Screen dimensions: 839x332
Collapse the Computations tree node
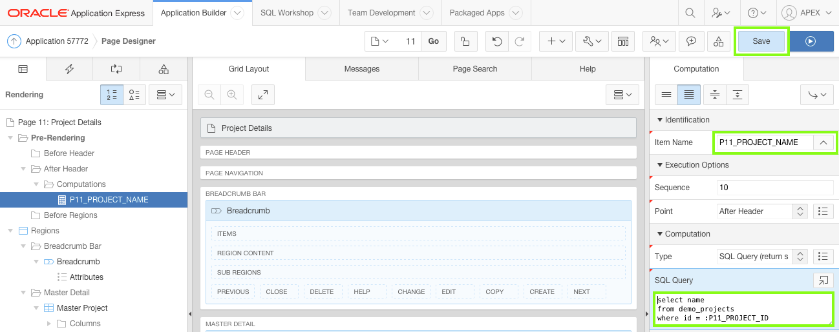point(36,184)
